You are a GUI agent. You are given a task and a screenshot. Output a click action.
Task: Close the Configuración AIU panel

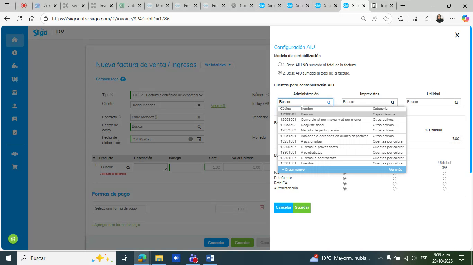pos(457,35)
